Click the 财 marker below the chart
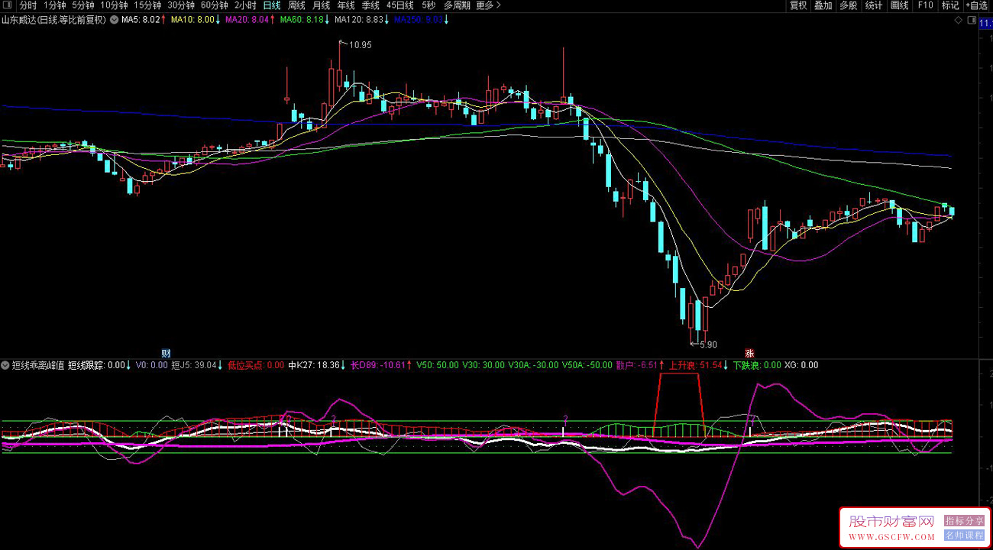The image size is (993, 550). coord(166,353)
